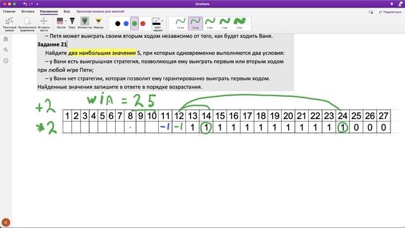
Task: Select the Текстовый режим tool
Action: pos(9,24)
